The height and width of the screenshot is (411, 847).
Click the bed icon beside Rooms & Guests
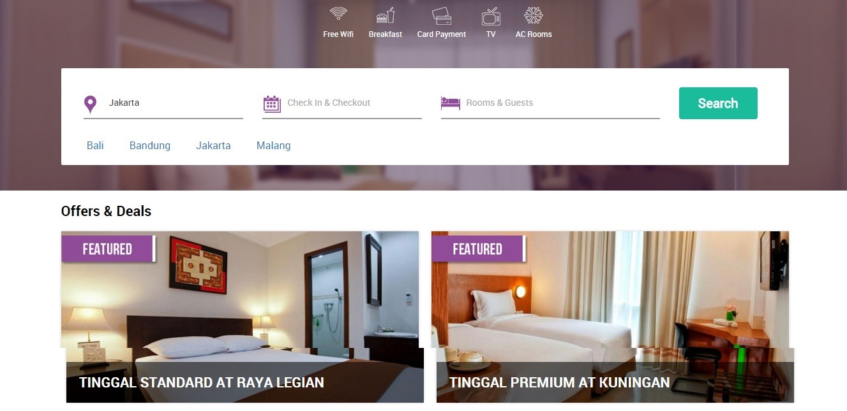click(x=451, y=103)
